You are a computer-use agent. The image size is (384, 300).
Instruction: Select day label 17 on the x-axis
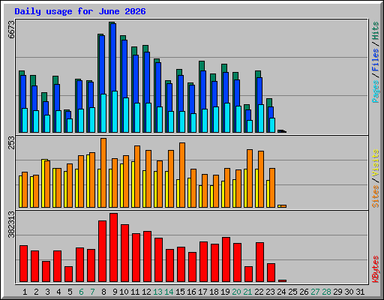pyautogui.click(x=202, y=292)
